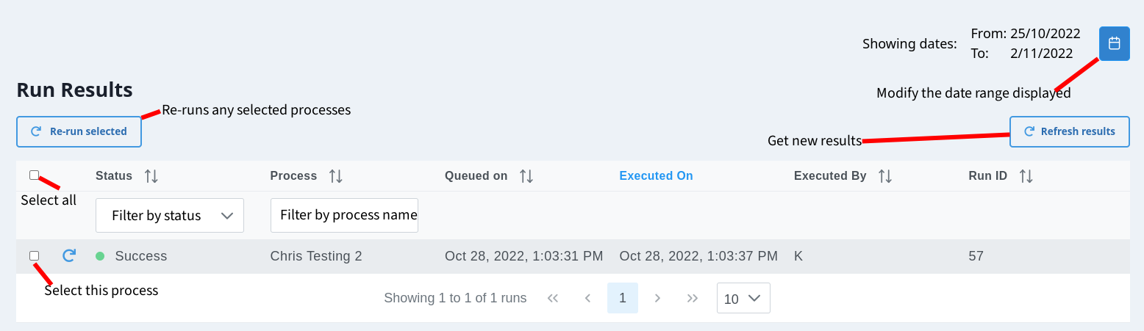Click the Re-run selected button
Screen dimensions: 1144x331
click(79, 132)
